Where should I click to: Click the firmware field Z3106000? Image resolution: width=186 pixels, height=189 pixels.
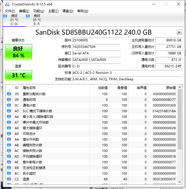(96, 40)
